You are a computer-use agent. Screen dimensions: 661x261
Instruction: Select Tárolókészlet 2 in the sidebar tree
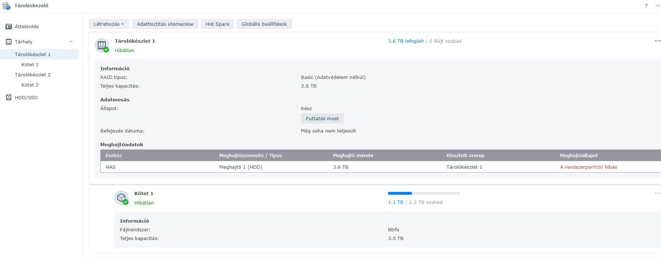coord(33,75)
